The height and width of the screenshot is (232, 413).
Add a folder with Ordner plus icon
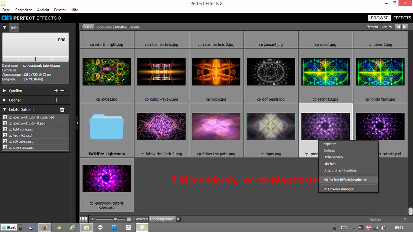point(56,100)
